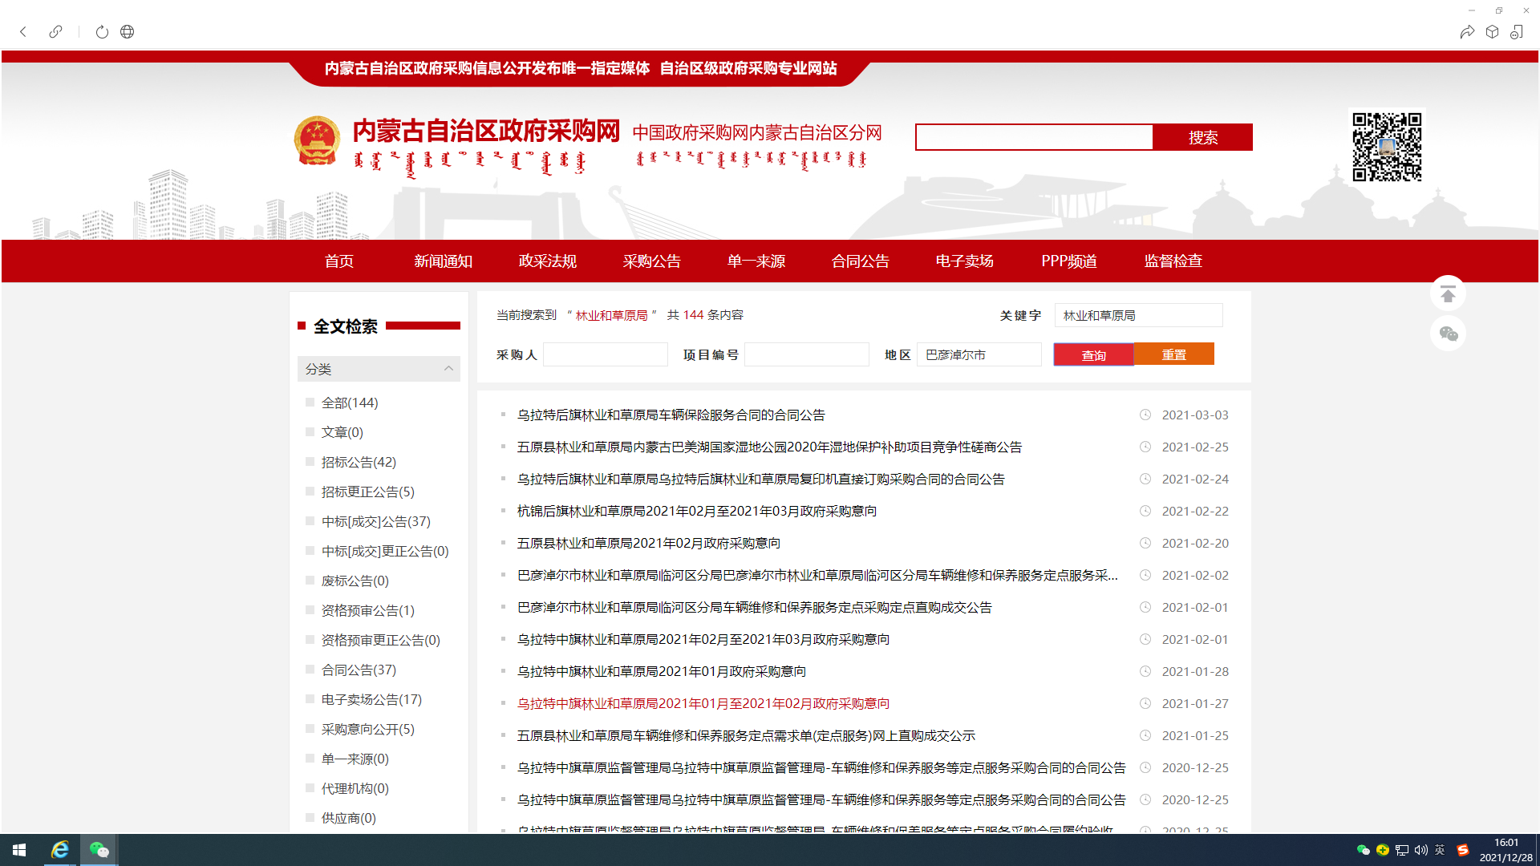Click the 采购人 input field
This screenshot has width=1540, height=866.
click(606, 354)
